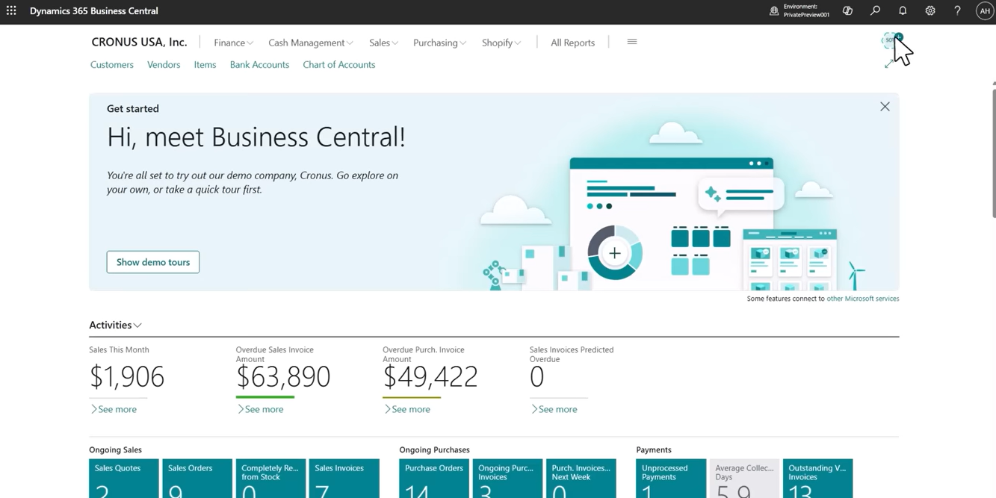
Task: Open the Sales Quotes tile
Action: click(x=124, y=479)
